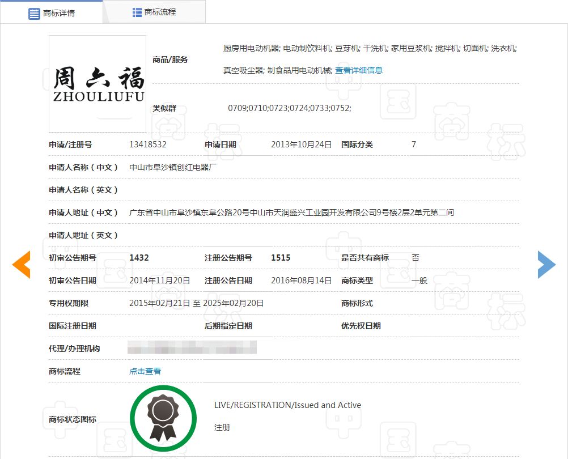
Task: Click the 商品/服务 label
Action: 170,59
